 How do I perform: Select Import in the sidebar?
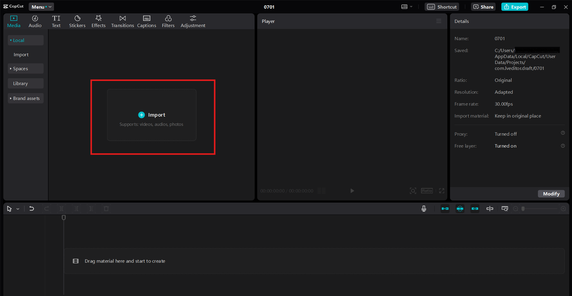click(x=21, y=55)
